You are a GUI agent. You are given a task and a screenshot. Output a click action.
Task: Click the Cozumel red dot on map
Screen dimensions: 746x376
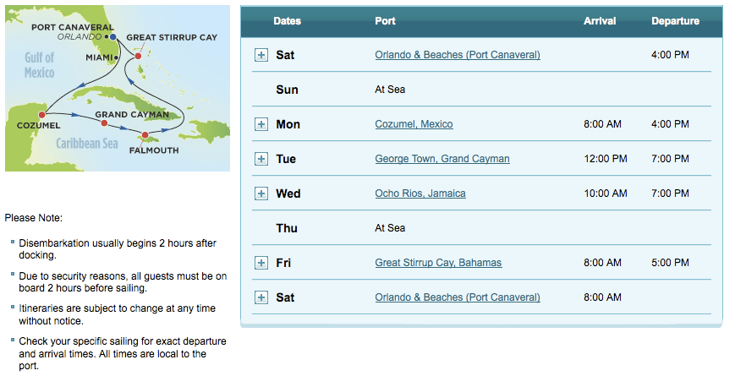42,115
